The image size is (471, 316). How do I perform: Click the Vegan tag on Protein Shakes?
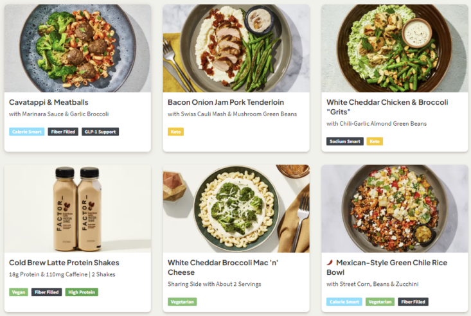point(19,292)
